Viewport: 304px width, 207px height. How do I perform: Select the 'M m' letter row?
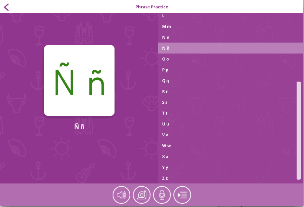pos(231,26)
